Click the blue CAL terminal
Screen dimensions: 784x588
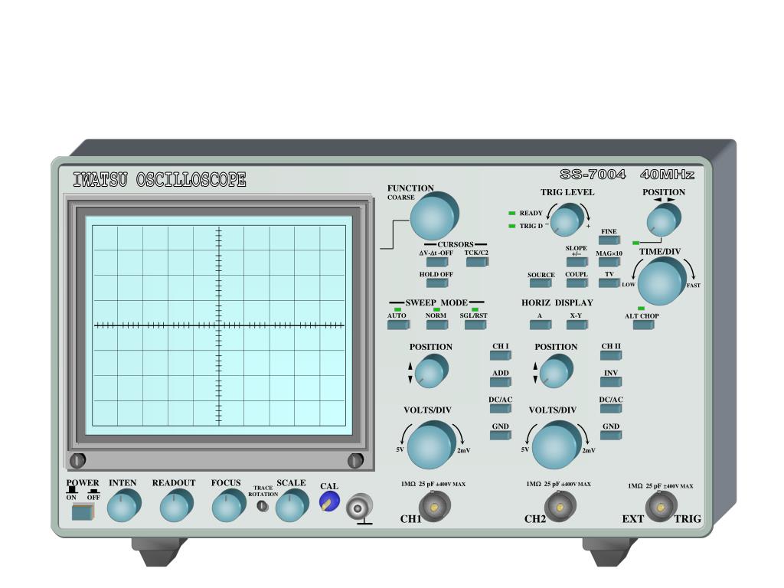pyautogui.click(x=329, y=501)
